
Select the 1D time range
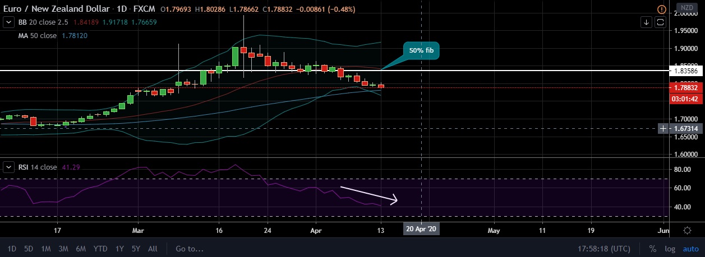point(12,249)
